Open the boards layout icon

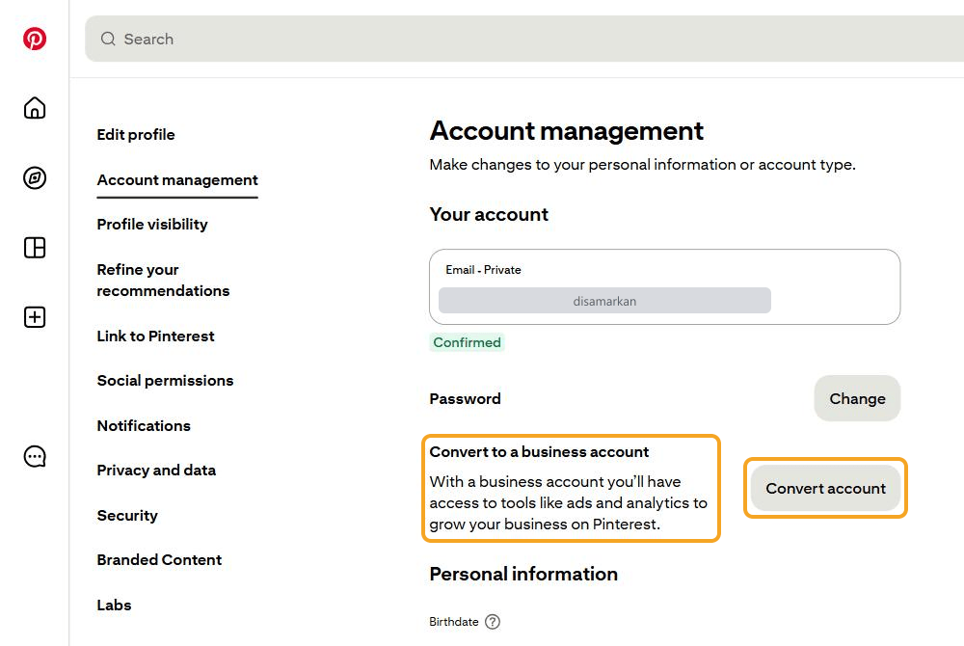pos(35,248)
